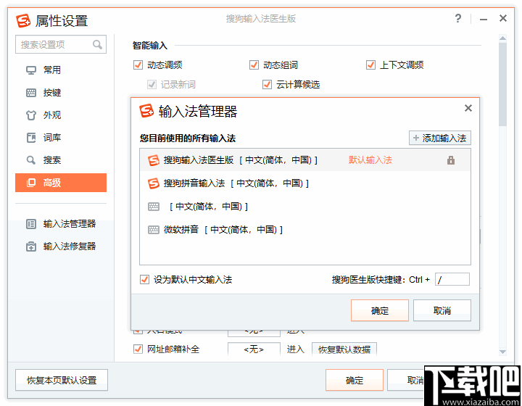Image resolution: width=522 pixels, height=406 pixels.
Task: Click the dictionary icon next to 词库
Action: click(x=31, y=138)
